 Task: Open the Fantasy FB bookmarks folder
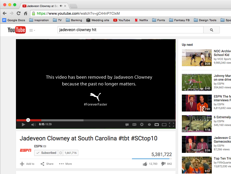point(179,20)
